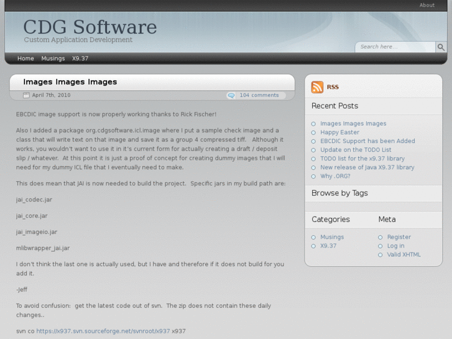
Task: Click the jai_imageio.jar text
Action: (37, 232)
